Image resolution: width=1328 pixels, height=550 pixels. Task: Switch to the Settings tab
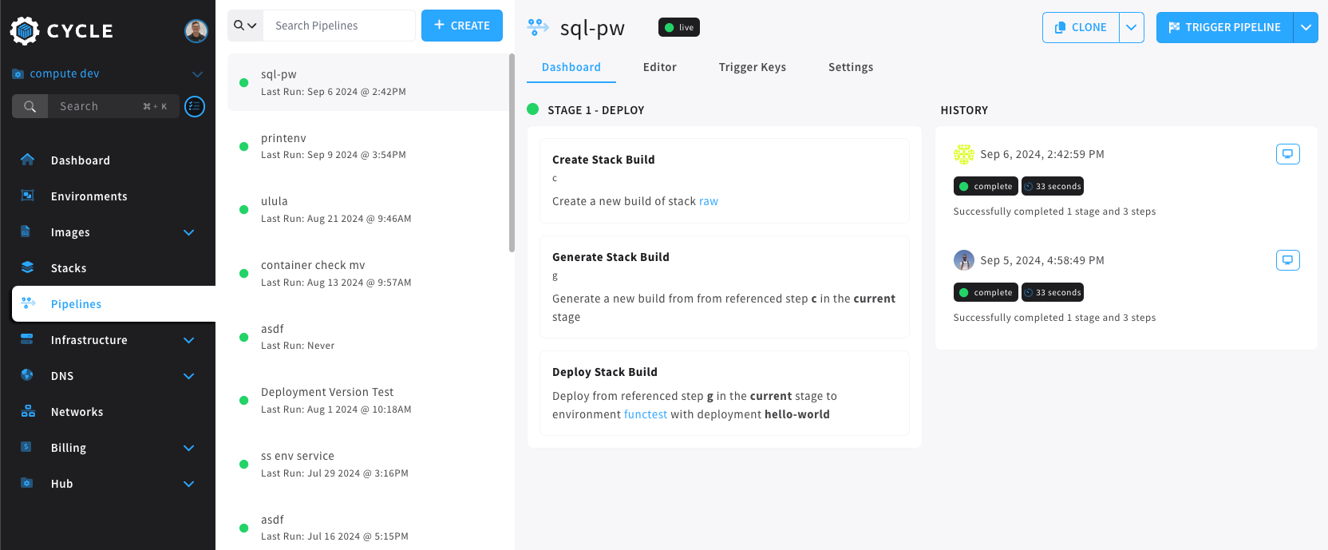pos(851,67)
